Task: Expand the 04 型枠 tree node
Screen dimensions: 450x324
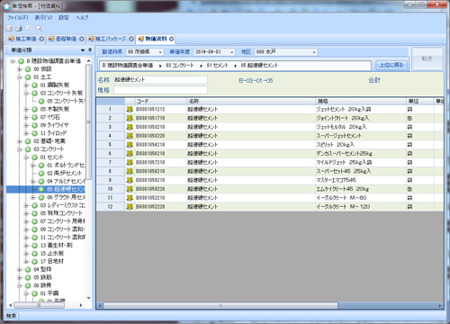Action: pyautogui.click(x=20, y=270)
